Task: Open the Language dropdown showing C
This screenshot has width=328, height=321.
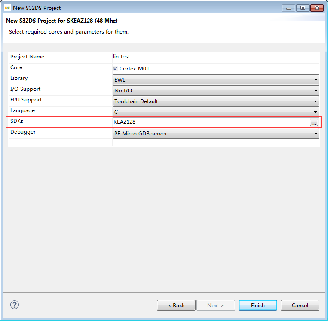Action: [216, 112]
